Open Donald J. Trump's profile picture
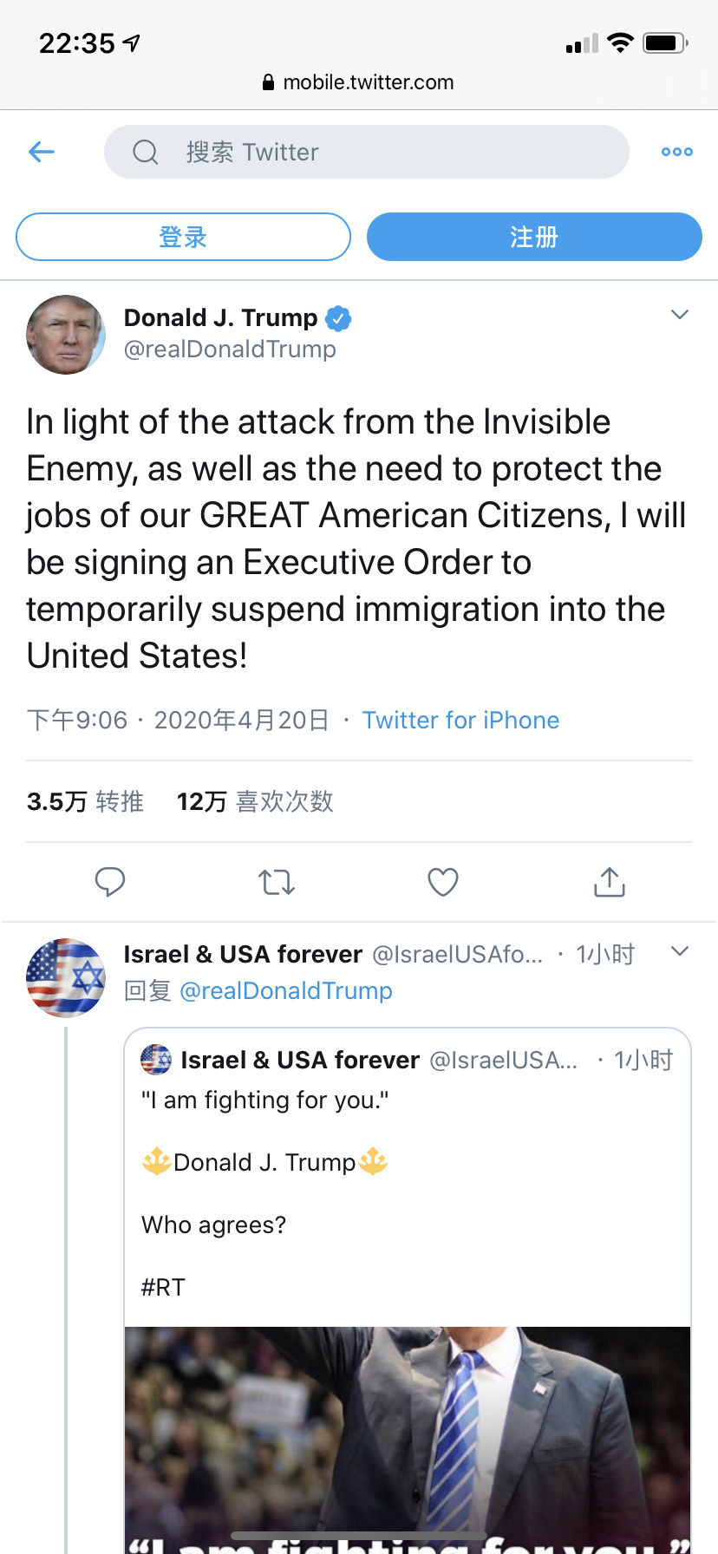 tap(66, 335)
